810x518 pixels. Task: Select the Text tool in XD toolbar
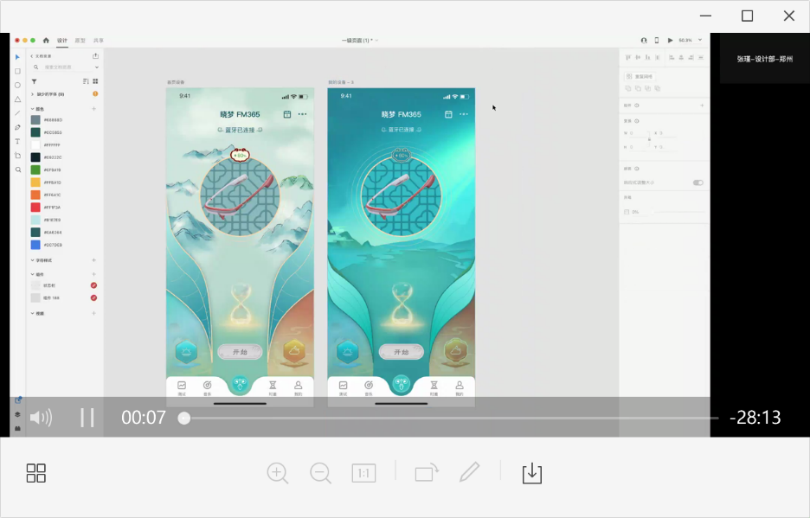pyautogui.click(x=17, y=141)
